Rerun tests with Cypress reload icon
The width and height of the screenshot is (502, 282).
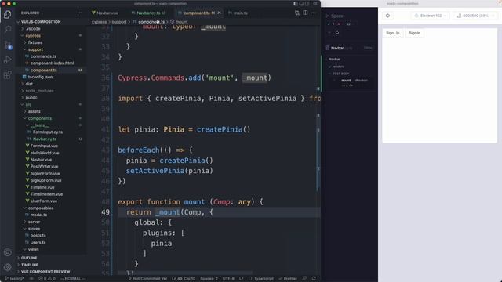click(x=337, y=32)
